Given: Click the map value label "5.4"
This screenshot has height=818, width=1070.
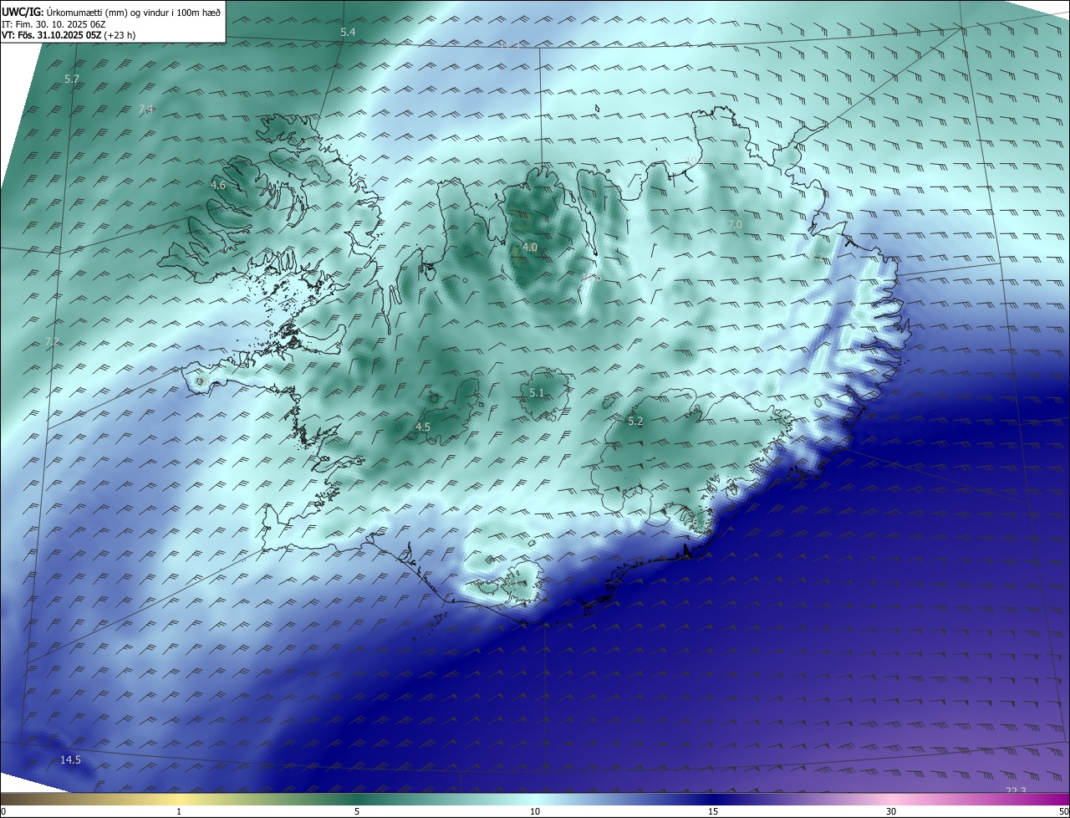Looking at the screenshot, I should 348,32.
